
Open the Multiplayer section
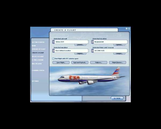37,64
